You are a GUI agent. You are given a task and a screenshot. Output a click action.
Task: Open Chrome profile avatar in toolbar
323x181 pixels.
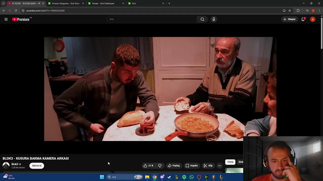313,11
